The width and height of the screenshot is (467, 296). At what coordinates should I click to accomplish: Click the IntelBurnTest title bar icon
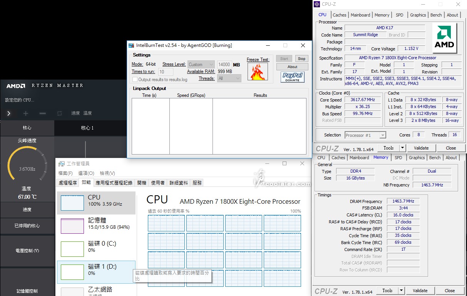[x=131, y=45]
